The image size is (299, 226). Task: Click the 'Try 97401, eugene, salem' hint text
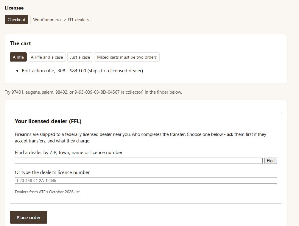point(94,92)
